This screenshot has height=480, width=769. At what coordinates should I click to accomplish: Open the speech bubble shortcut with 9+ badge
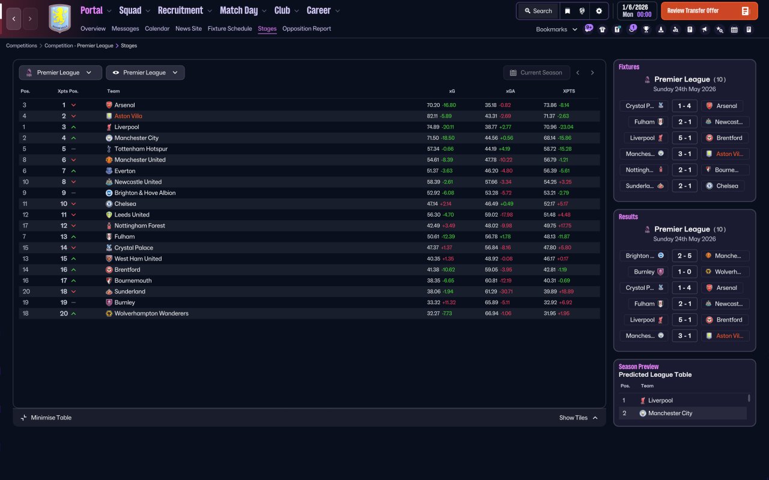pyautogui.click(x=589, y=29)
